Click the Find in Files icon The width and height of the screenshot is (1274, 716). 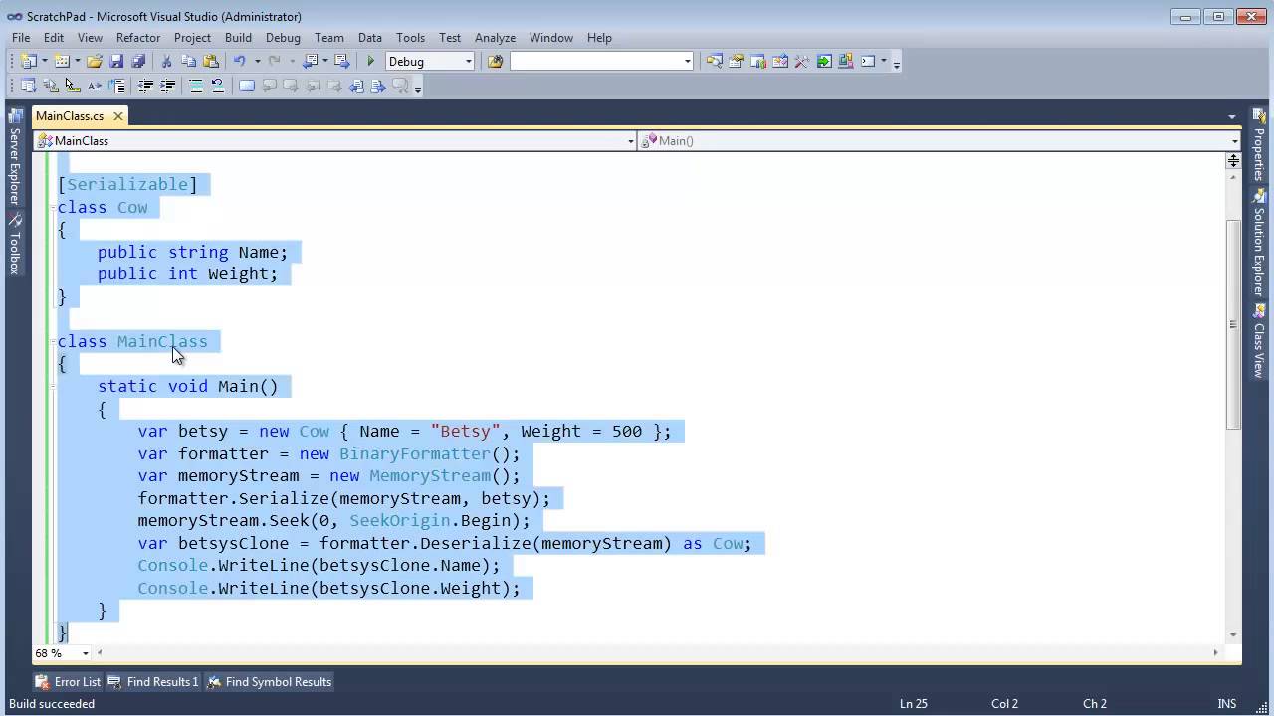click(495, 62)
